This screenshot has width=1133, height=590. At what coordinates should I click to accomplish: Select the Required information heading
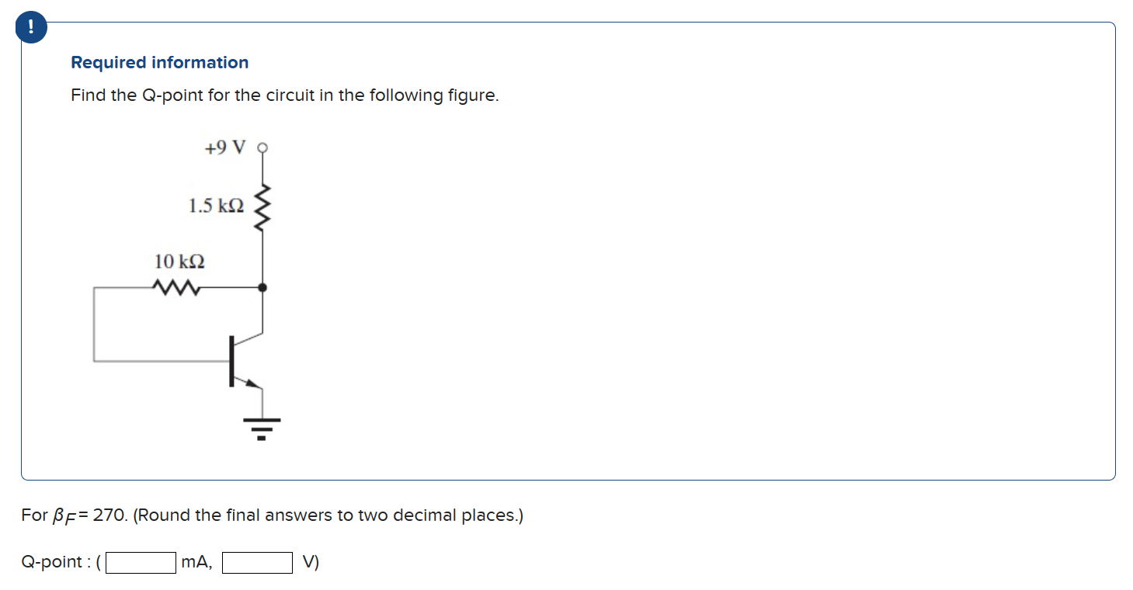pyautogui.click(x=158, y=62)
